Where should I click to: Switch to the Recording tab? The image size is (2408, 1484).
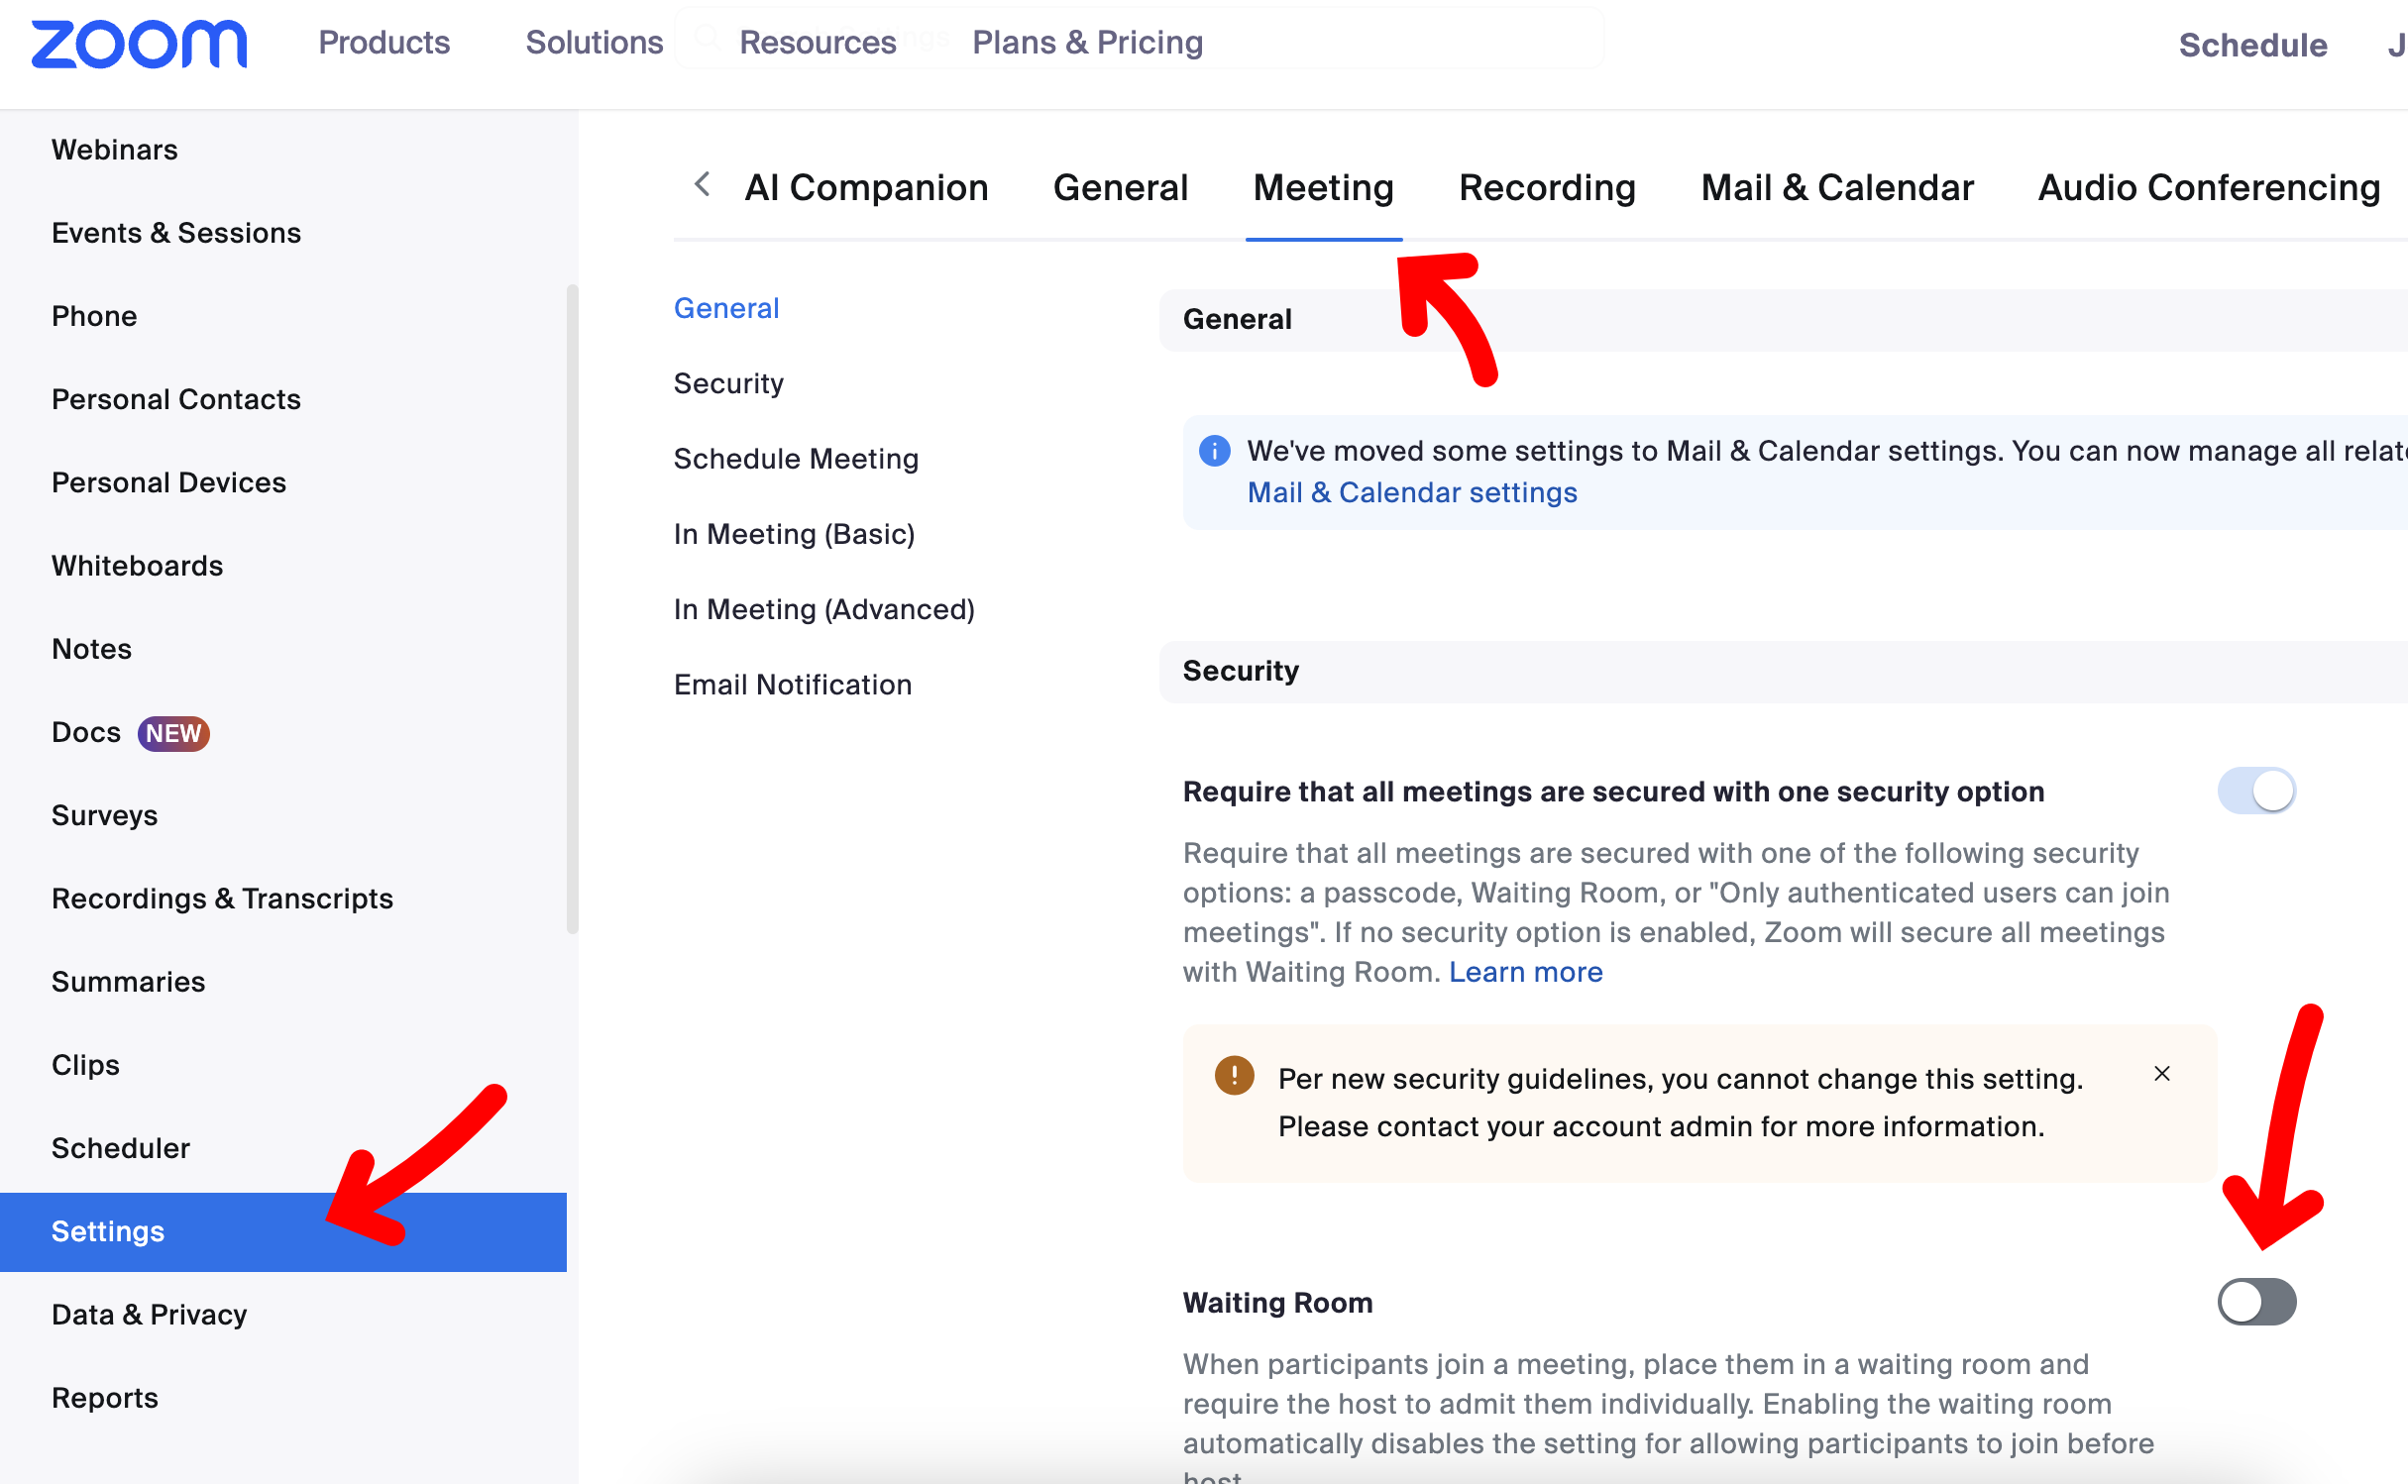click(1547, 187)
